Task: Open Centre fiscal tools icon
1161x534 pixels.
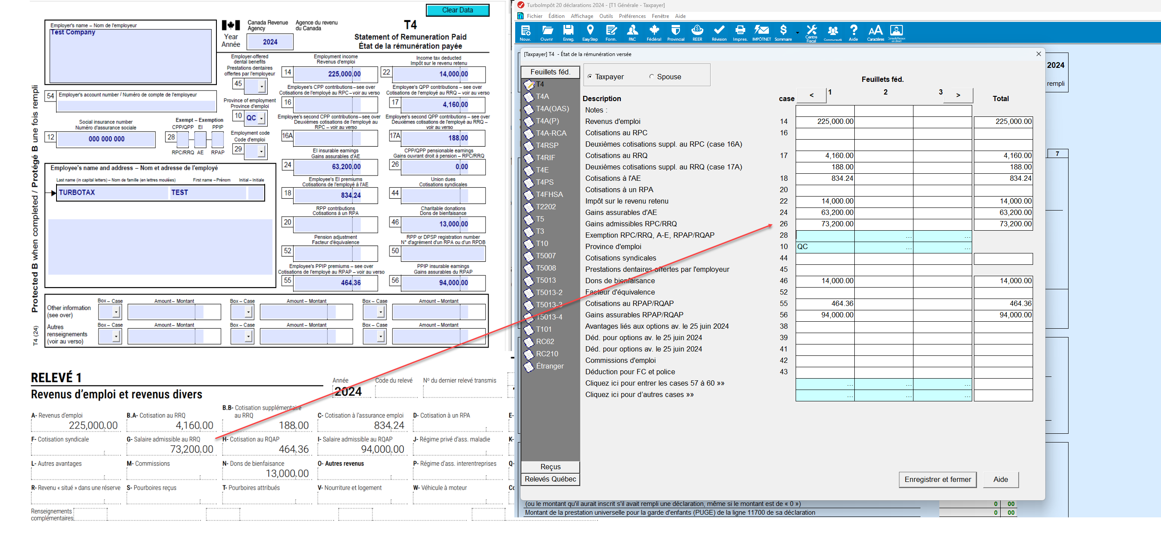Action: point(811,33)
